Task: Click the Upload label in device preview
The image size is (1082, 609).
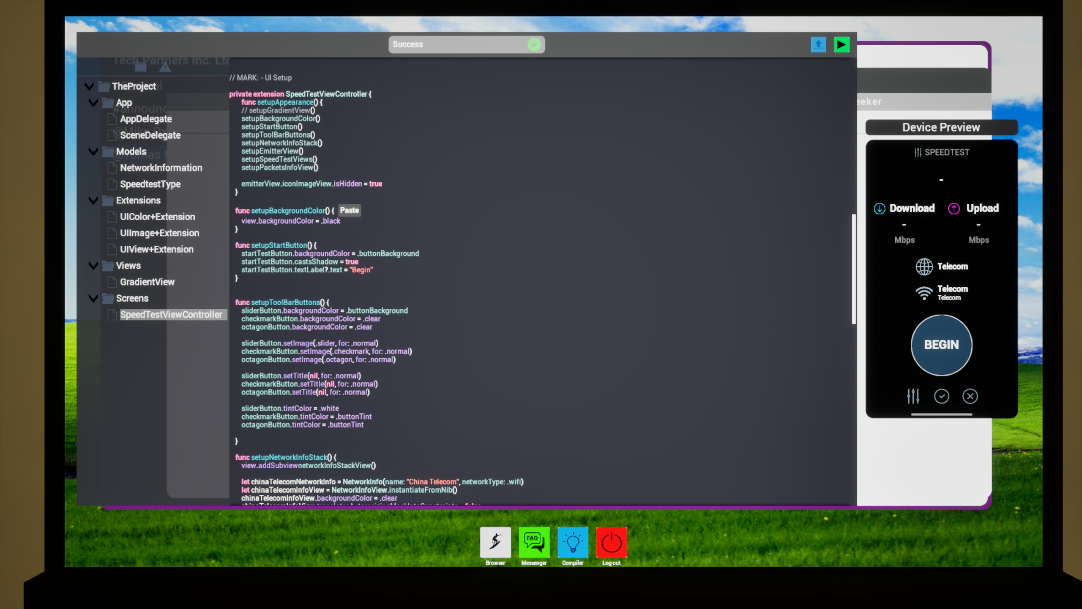Action: (983, 208)
